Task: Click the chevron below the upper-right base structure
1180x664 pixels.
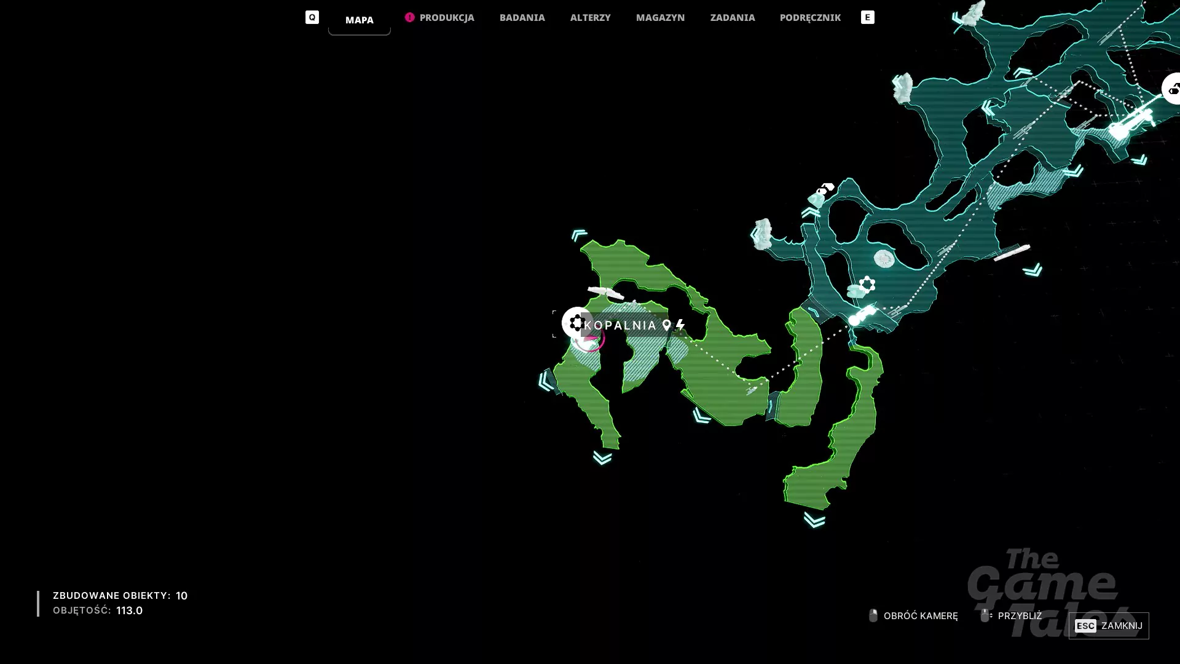Action: 1139,160
